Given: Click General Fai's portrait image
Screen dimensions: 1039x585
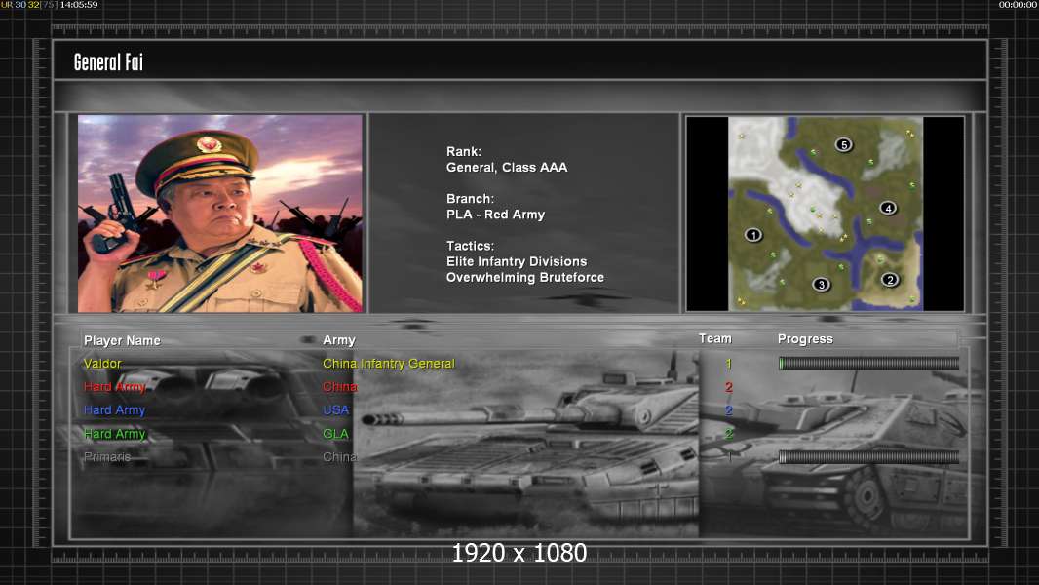Looking at the screenshot, I should [x=220, y=214].
